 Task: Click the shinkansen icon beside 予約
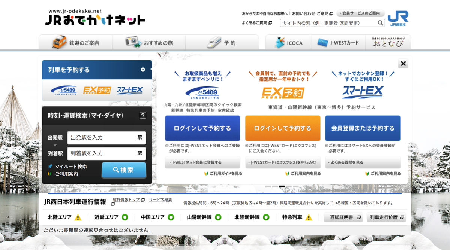pyautogui.click(x=214, y=42)
